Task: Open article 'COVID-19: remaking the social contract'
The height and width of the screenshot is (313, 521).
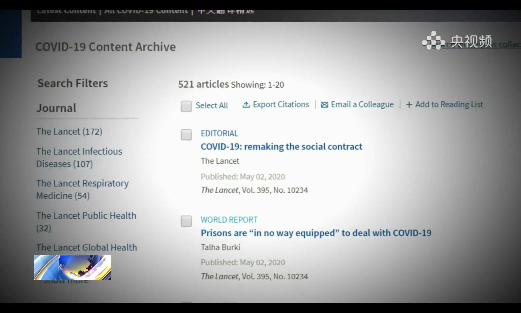Action: click(x=281, y=147)
